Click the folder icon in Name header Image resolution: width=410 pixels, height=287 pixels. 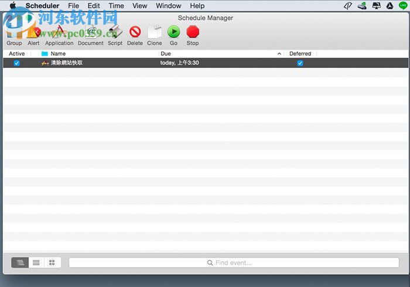pyautogui.click(x=45, y=53)
